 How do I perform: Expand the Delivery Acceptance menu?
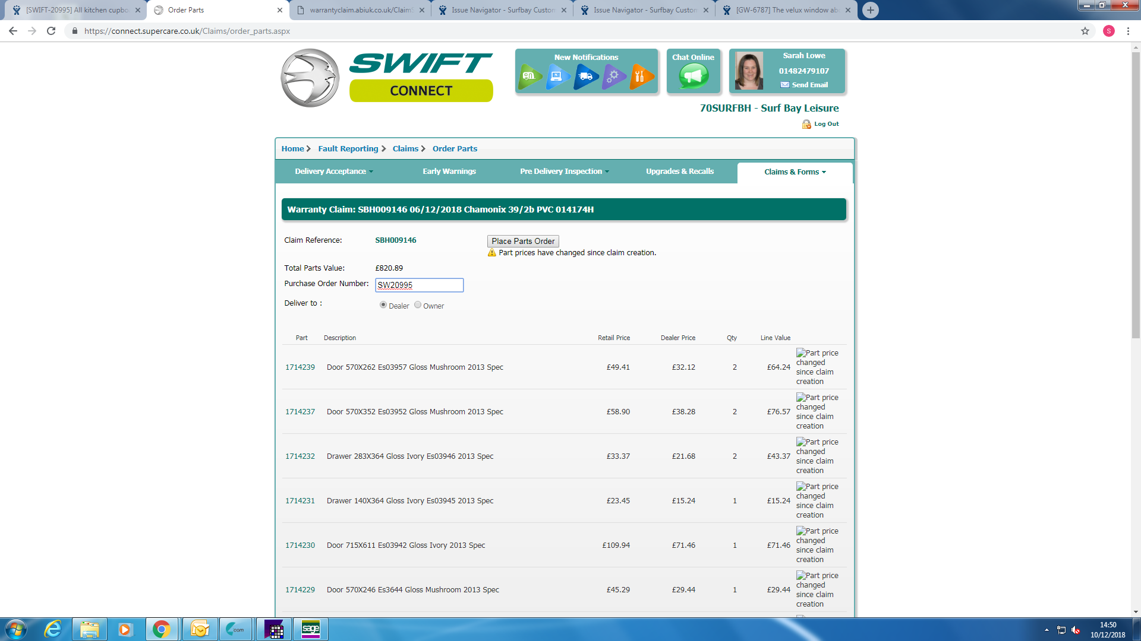point(334,172)
